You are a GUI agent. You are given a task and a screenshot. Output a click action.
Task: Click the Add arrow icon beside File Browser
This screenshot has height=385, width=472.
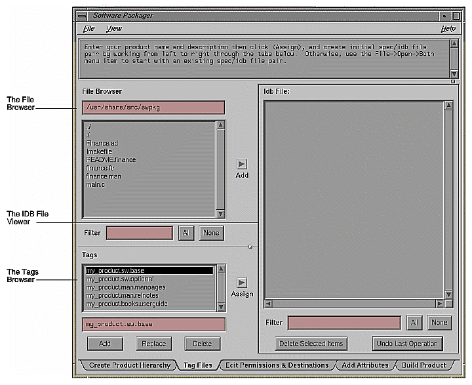click(x=242, y=164)
